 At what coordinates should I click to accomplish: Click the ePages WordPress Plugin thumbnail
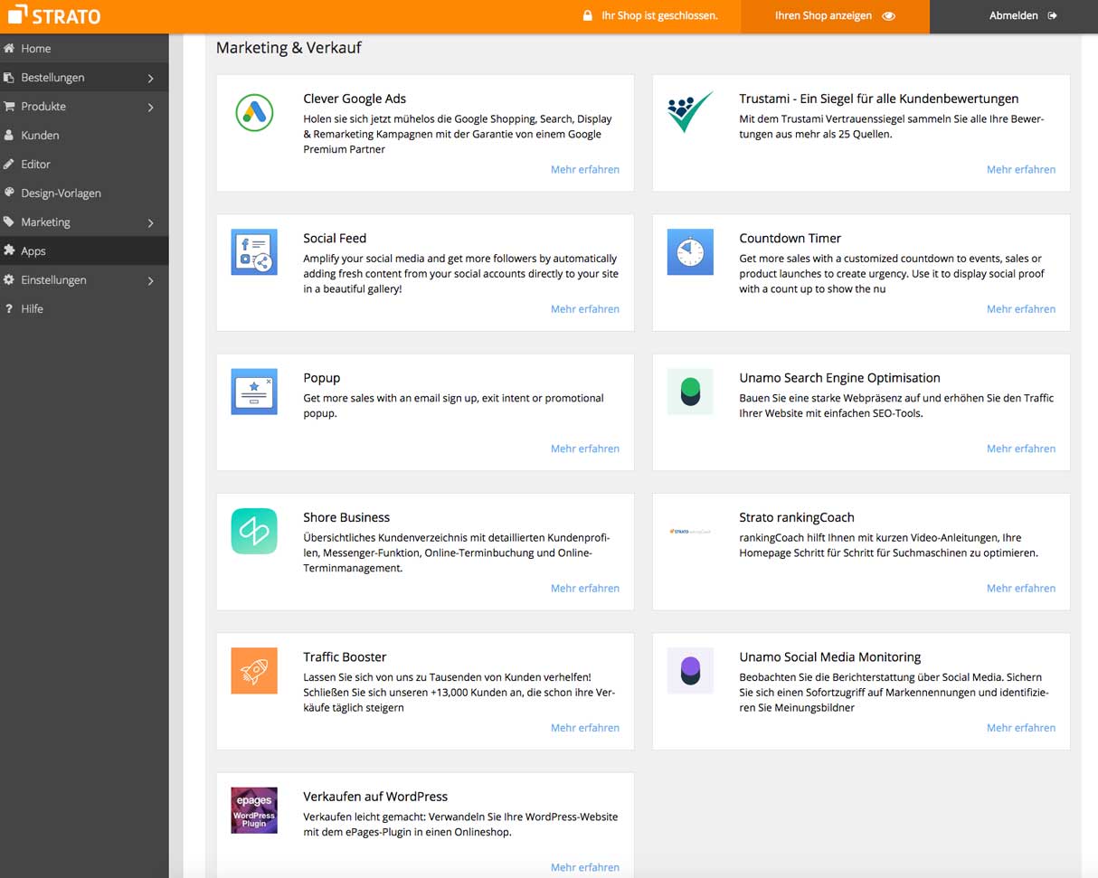click(x=254, y=810)
